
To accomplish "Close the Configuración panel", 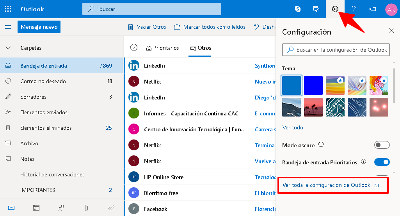I will tap(391, 30).
